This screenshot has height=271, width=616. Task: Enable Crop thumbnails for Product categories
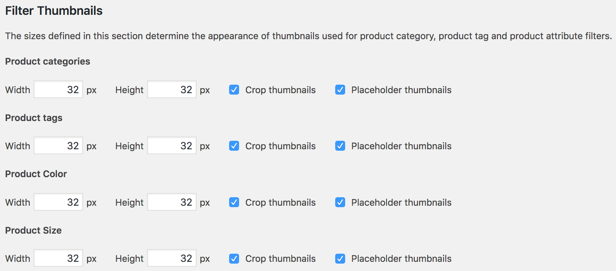pyautogui.click(x=234, y=90)
